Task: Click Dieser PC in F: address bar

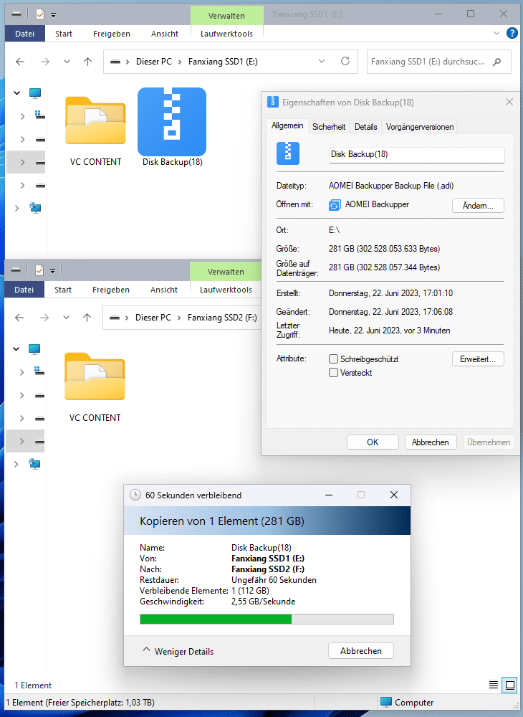Action: 153,318
